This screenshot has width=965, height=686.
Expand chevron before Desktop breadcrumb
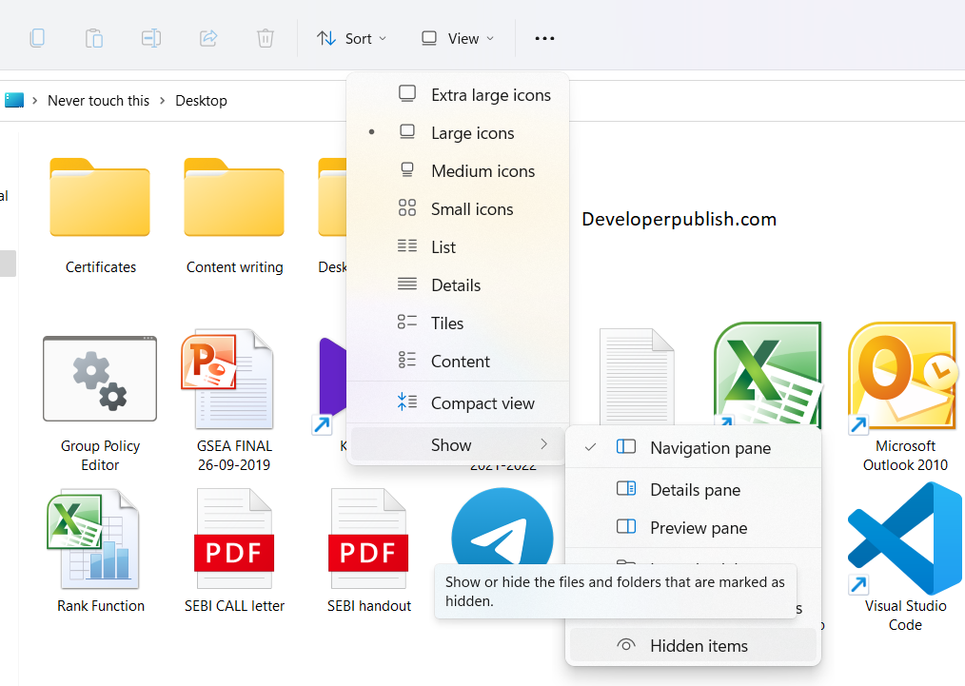coord(163,100)
